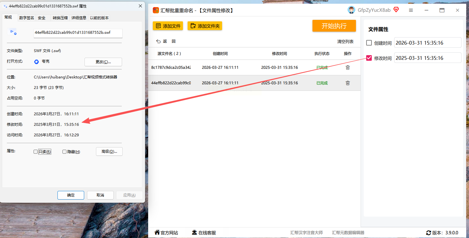Click 已完成 status in the 8c1787c9dca2c05a342 row

[x=322, y=68]
